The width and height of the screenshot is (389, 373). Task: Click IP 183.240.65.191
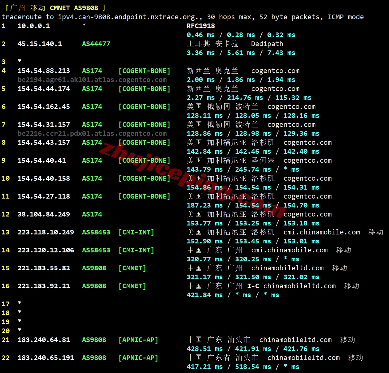click(x=46, y=358)
